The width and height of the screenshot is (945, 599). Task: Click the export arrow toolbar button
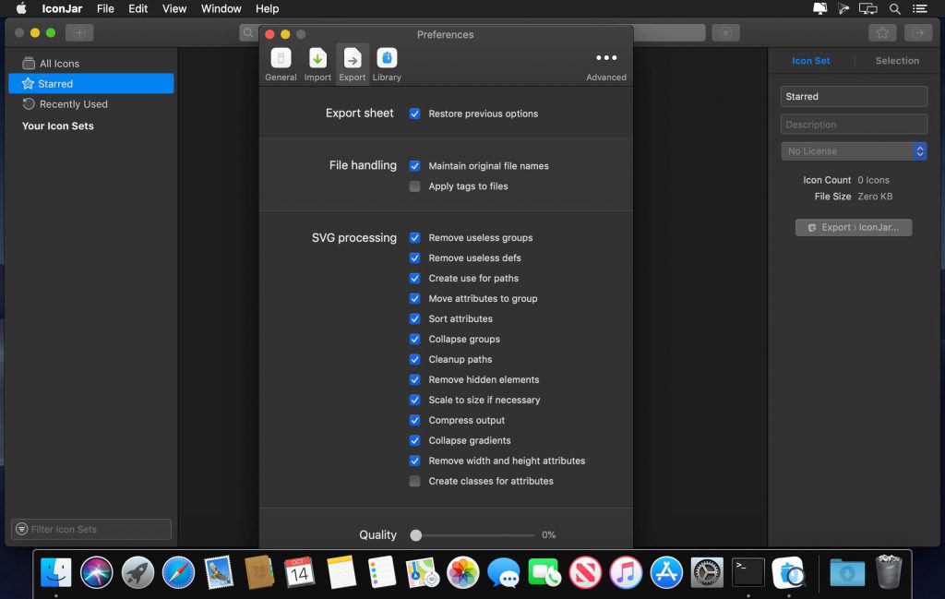[917, 32]
